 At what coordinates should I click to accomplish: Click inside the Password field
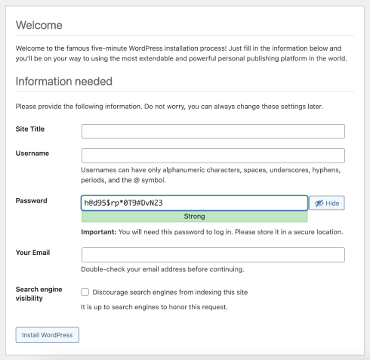tap(194, 203)
